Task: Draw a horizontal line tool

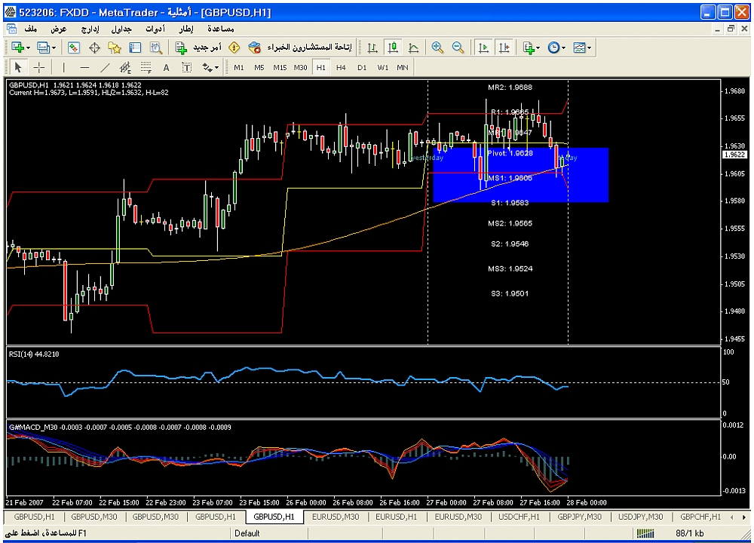Action: tap(84, 67)
